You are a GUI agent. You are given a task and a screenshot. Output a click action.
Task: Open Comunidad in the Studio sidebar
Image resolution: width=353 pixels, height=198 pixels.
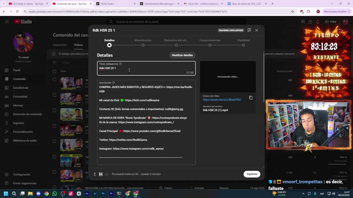(23, 97)
